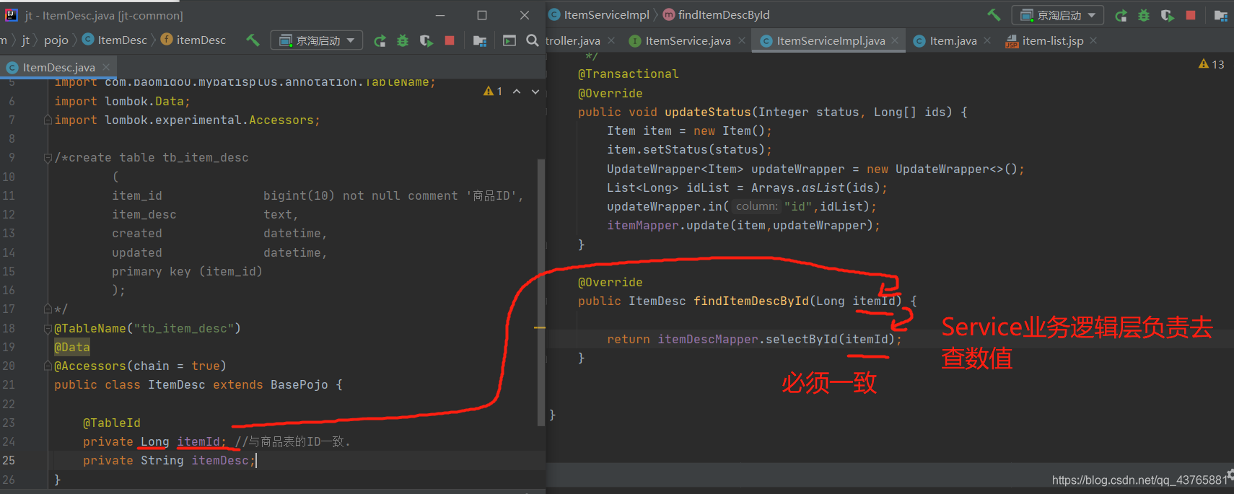Image resolution: width=1234 pixels, height=494 pixels.
Task: Click the red Stop icon in the left window
Action: (x=450, y=40)
